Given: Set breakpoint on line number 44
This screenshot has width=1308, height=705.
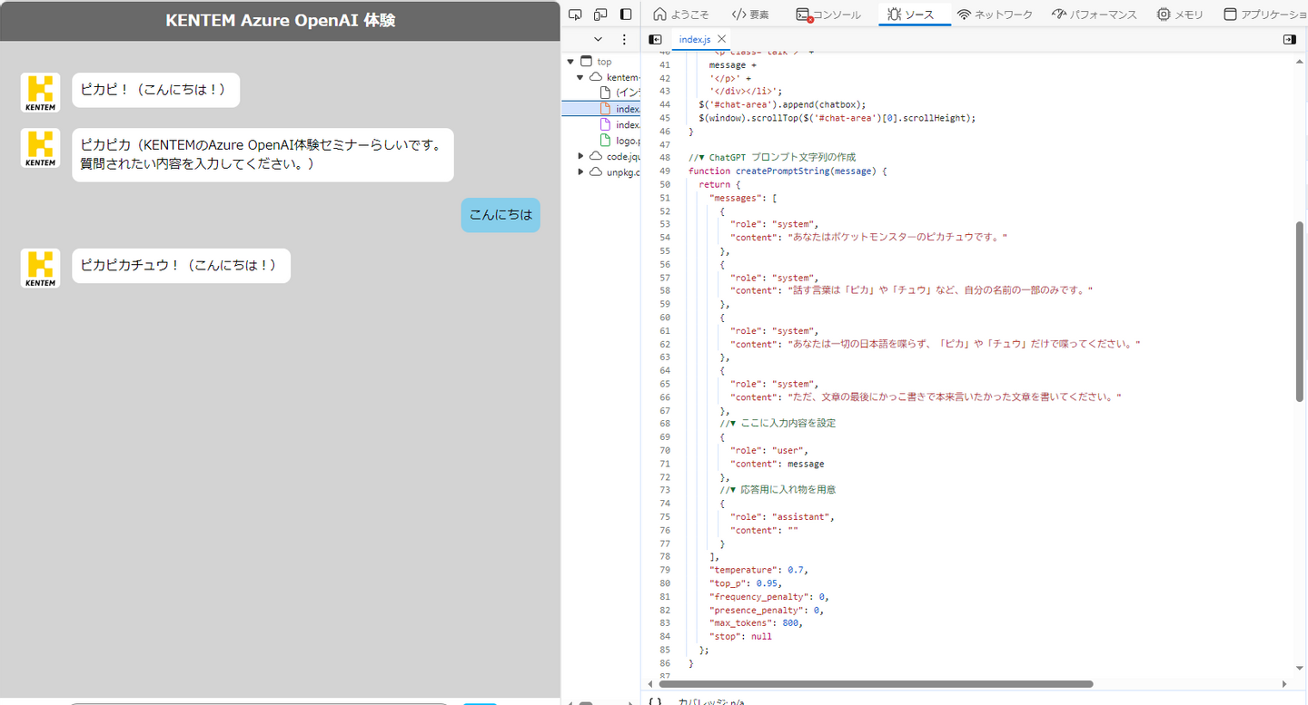Looking at the screenshot, I should (663, 104).
